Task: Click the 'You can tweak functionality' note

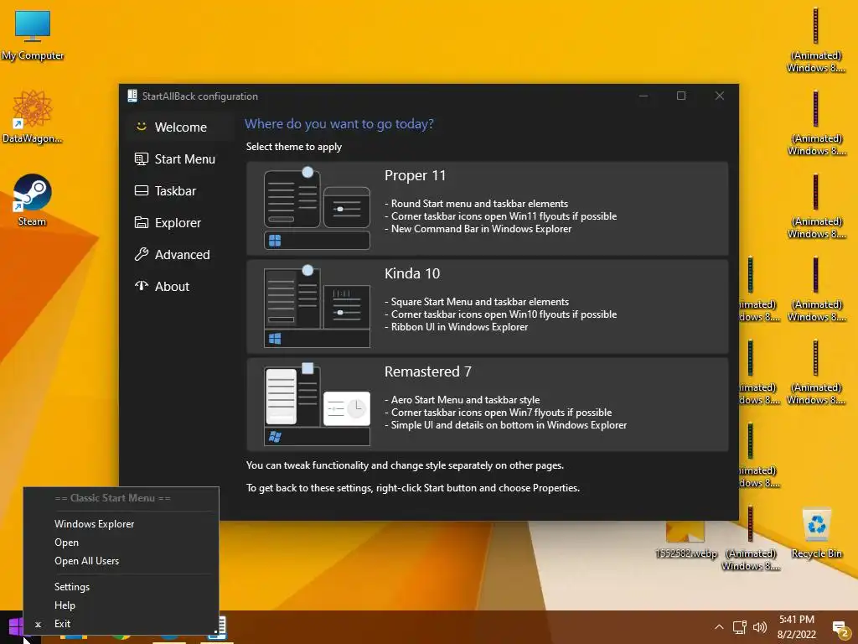Action: [x=405, y=465]
